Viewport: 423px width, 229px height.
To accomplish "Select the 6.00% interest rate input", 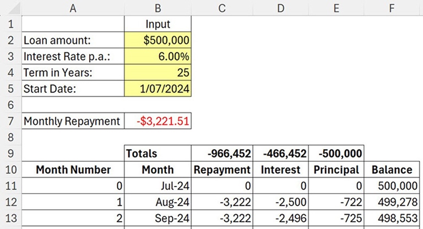I will point(158,56).
